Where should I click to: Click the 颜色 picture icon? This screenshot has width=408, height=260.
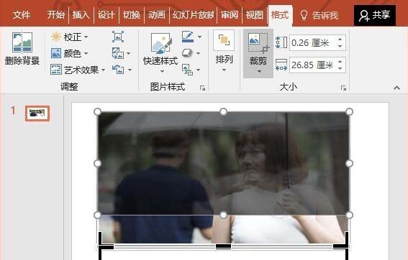click(56, 53)
